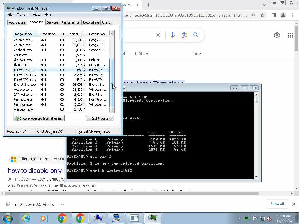Switch to the Services tab
This screenshot has width=299, height=224.
click(52, 22)
